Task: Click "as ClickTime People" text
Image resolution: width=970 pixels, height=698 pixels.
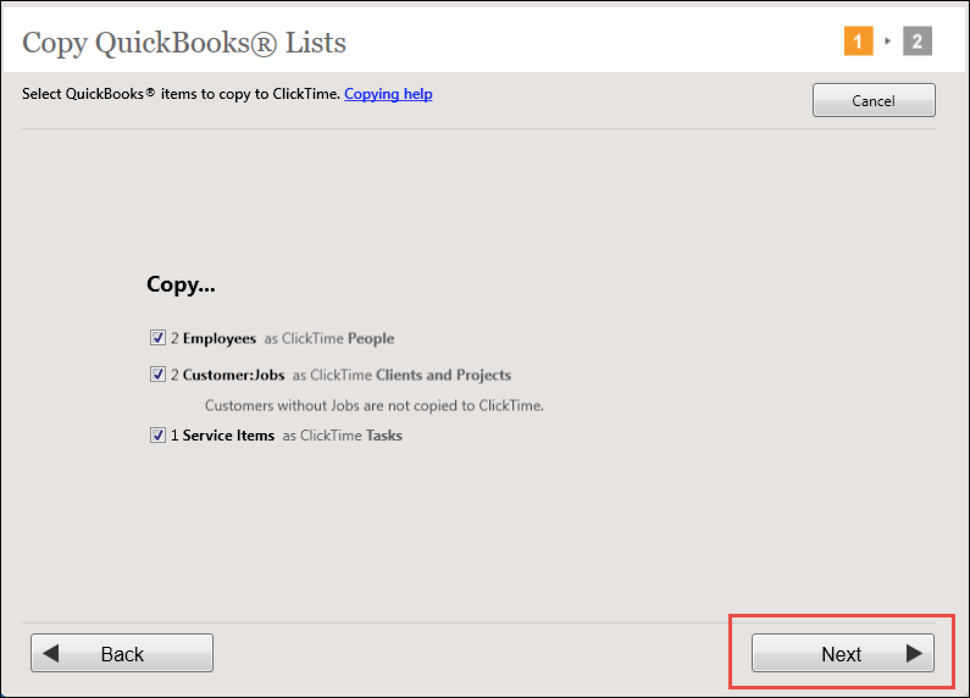Action: [x=329, y=339]
